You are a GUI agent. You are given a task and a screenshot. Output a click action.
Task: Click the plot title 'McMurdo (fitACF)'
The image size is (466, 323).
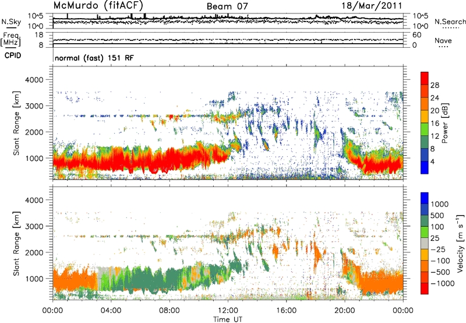click(x=98, y=5)
